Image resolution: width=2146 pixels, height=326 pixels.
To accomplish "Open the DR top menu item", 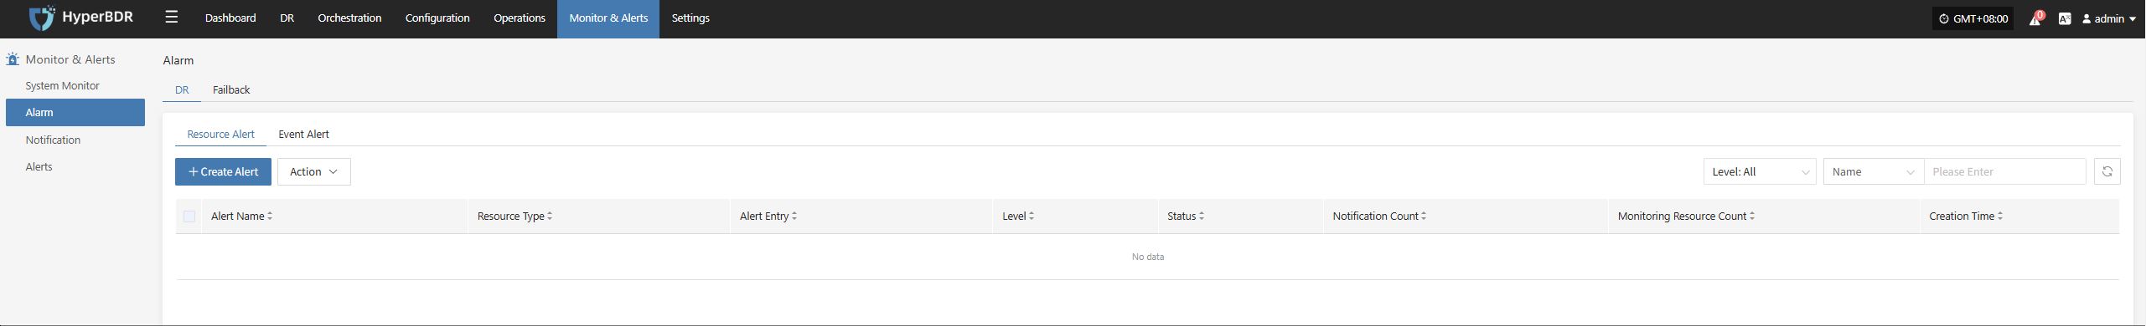I will click(287, 18).
